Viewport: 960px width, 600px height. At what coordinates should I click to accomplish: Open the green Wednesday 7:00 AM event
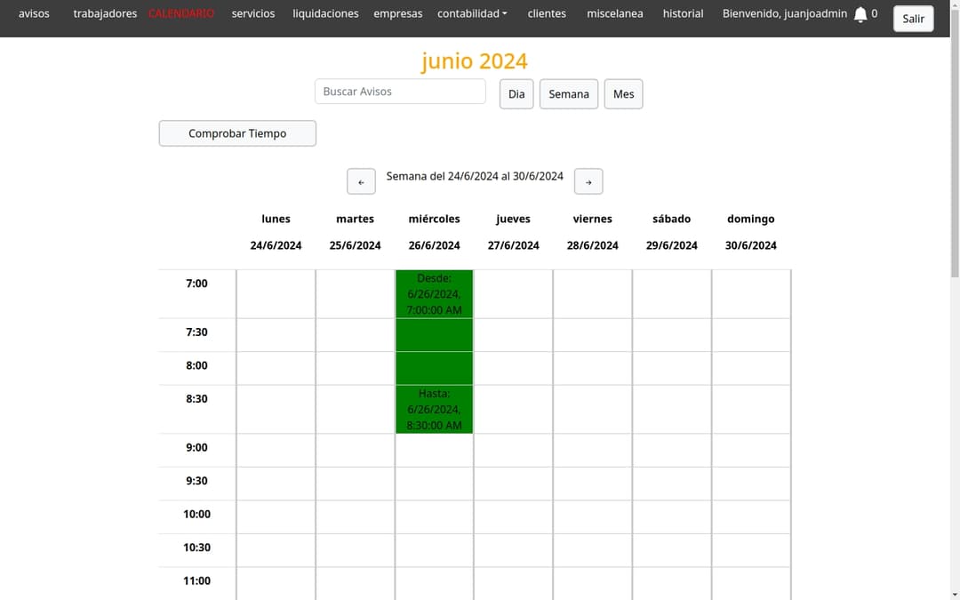point(434,351)
